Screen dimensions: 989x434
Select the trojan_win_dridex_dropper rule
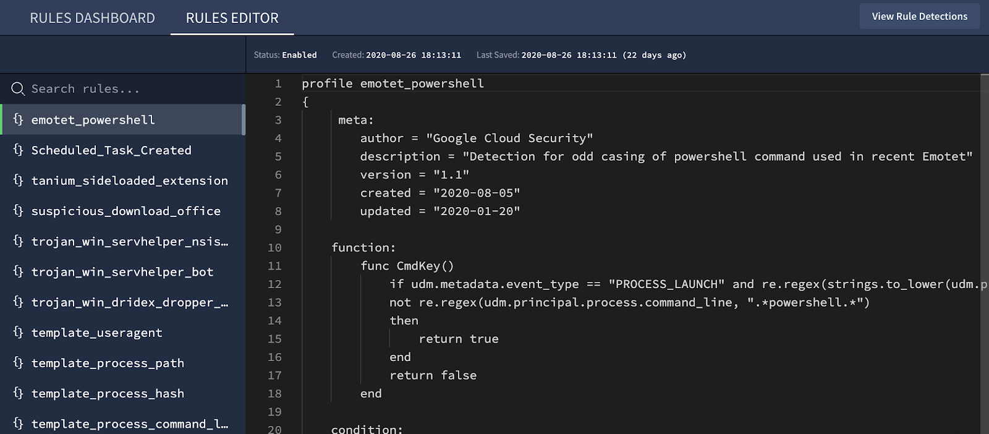click(122, 302)
